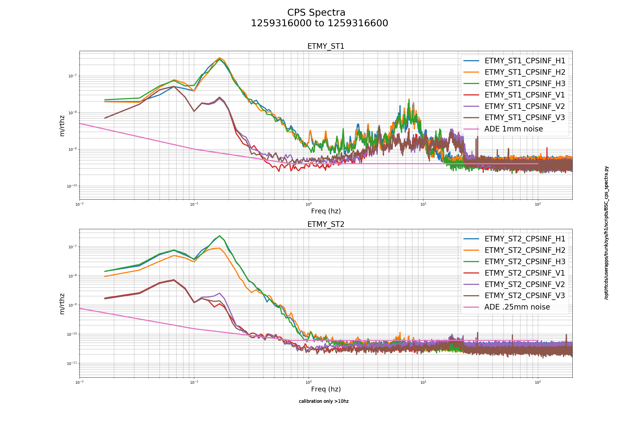Click the ETMY_ST1_CPSINF_H1 legend entry
636x424 pixels.
514,61
